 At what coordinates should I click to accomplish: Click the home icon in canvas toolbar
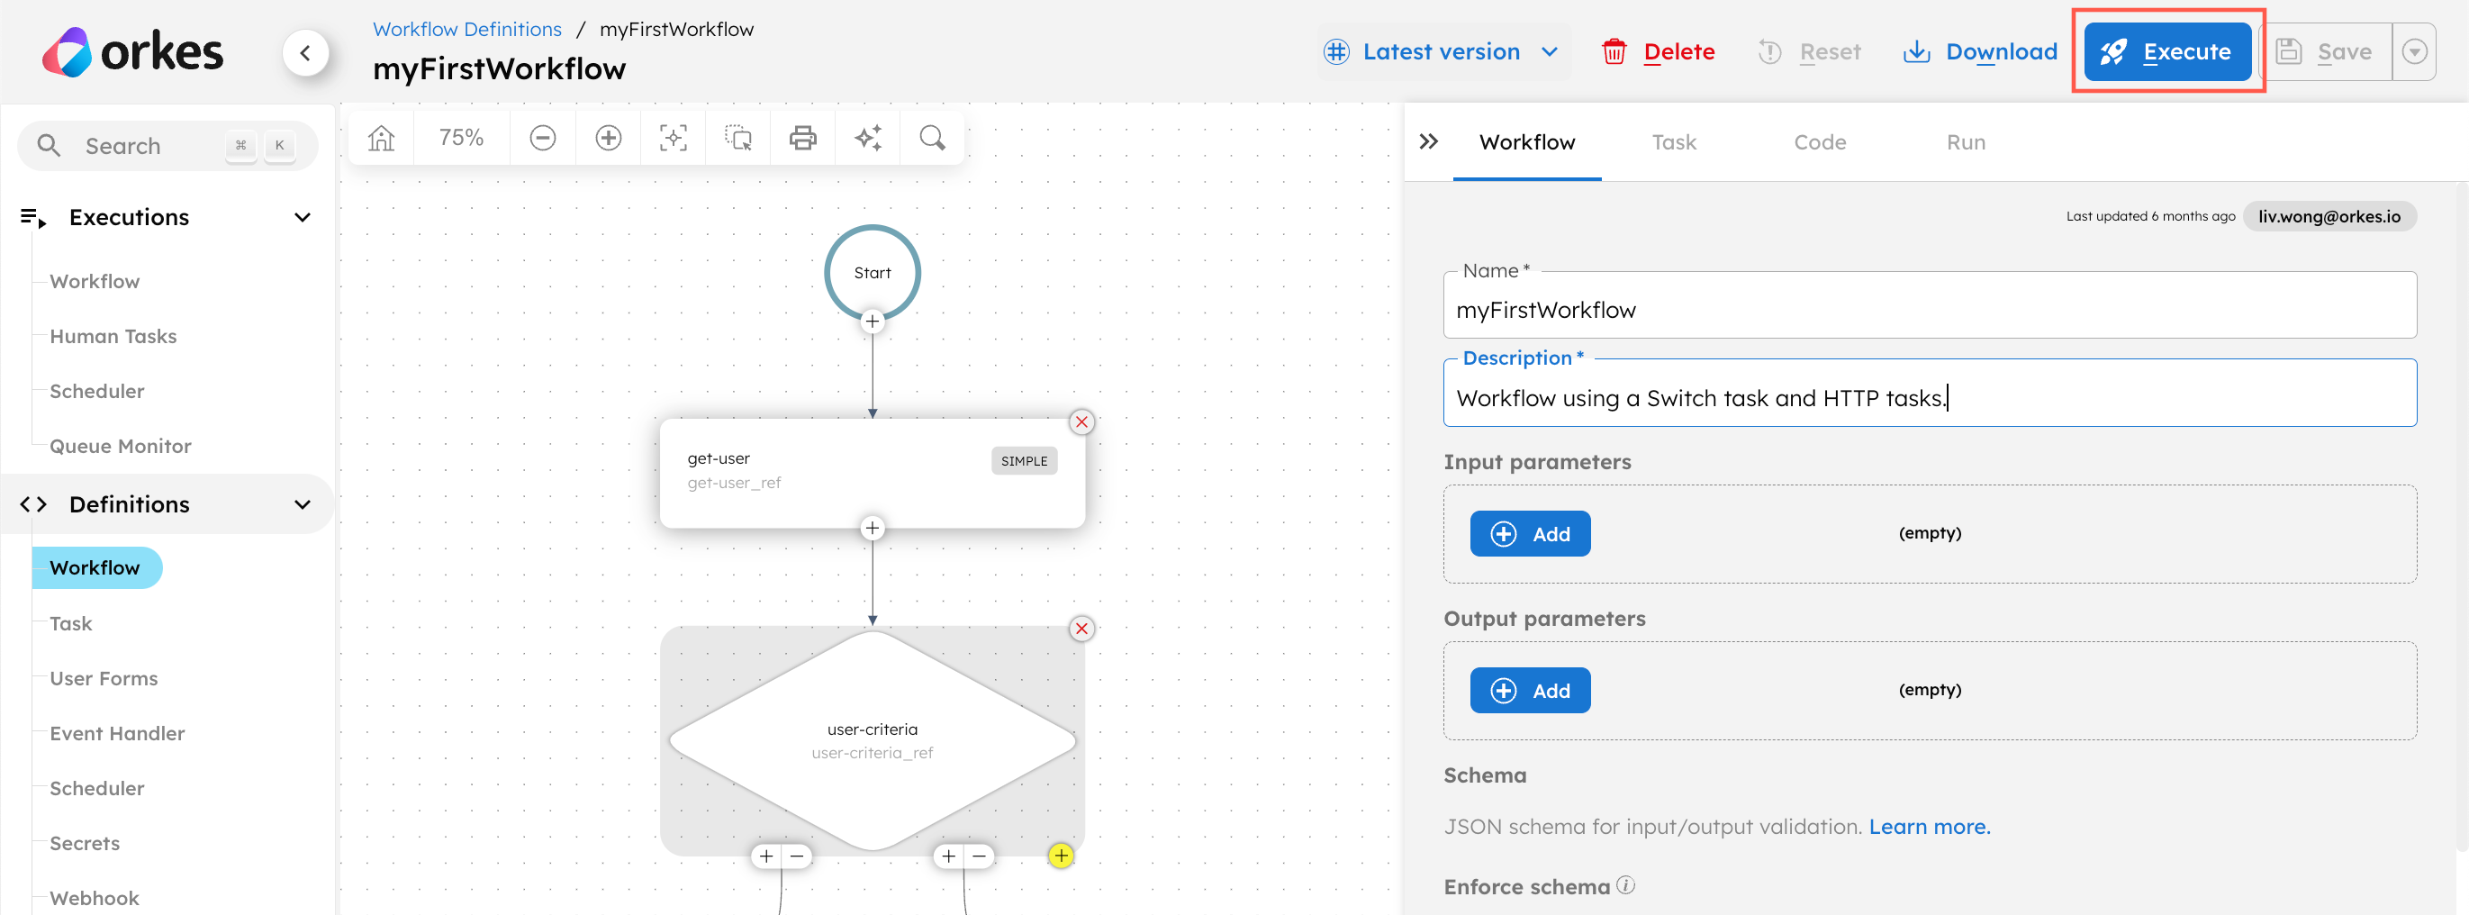coord(381,138)
